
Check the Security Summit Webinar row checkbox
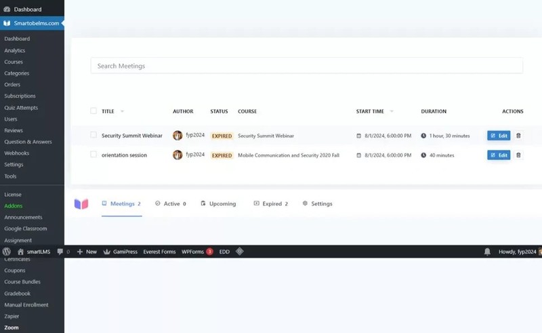pyautogui.click(x=93, y=135)
